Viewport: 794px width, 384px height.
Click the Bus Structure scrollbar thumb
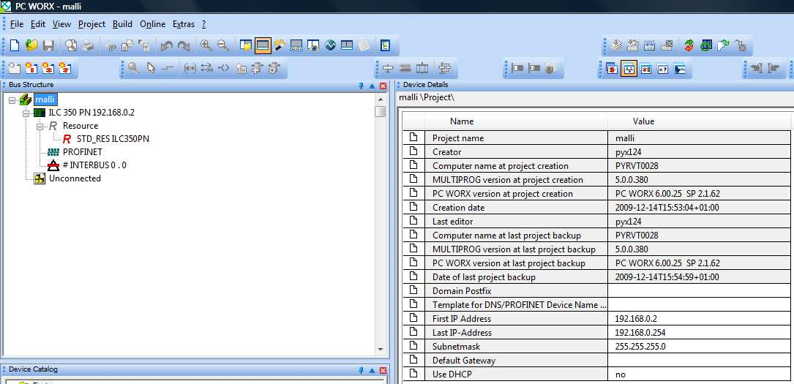click(381, 111)
